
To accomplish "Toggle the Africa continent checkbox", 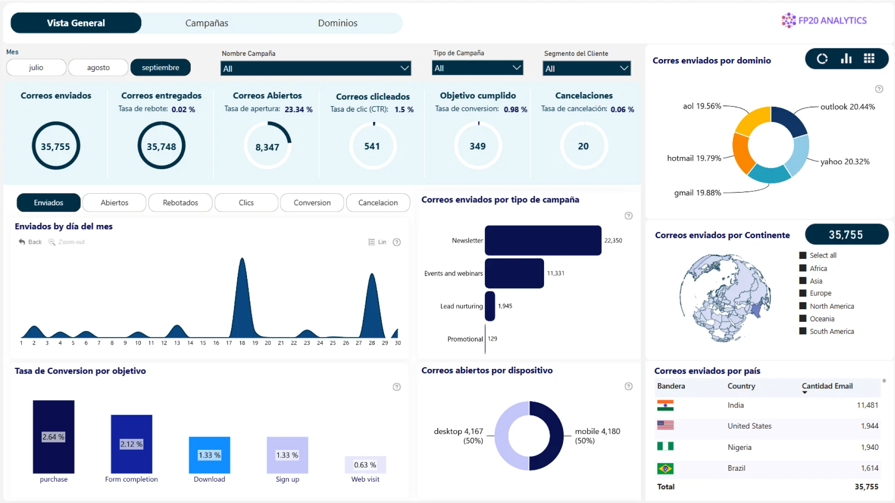I will 803,268.
